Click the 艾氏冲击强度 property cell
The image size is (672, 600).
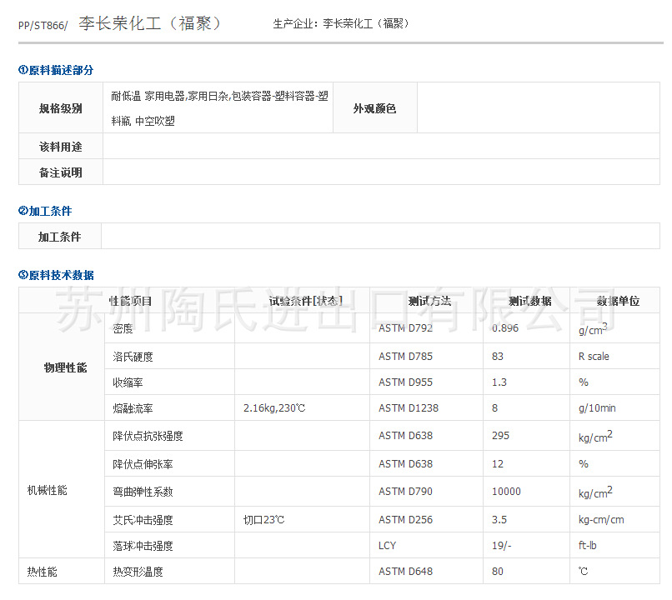tap(170, 519)
